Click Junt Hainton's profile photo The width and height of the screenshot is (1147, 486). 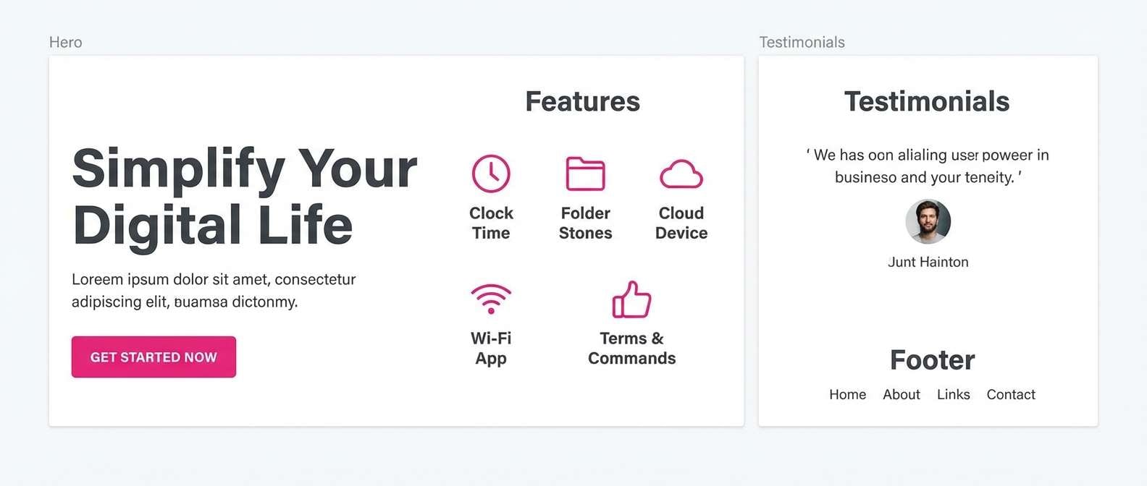pos(928,222)
